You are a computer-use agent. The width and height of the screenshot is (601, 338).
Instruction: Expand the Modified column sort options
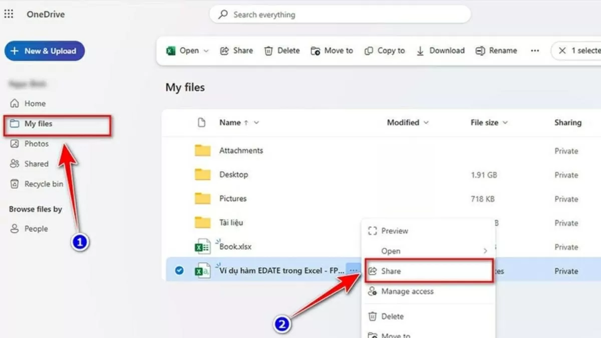[x=426, y=122]
